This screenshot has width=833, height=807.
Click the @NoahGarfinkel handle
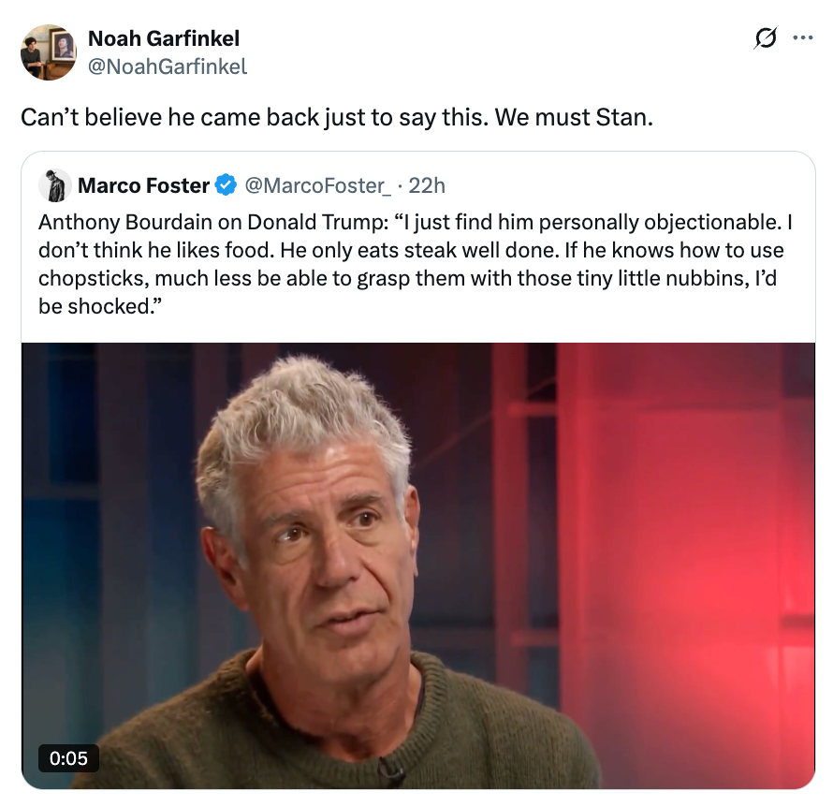pyautogui.click(x=166, y=66)
